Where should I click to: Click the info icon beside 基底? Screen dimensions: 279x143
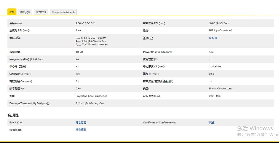tap(151, 38)
